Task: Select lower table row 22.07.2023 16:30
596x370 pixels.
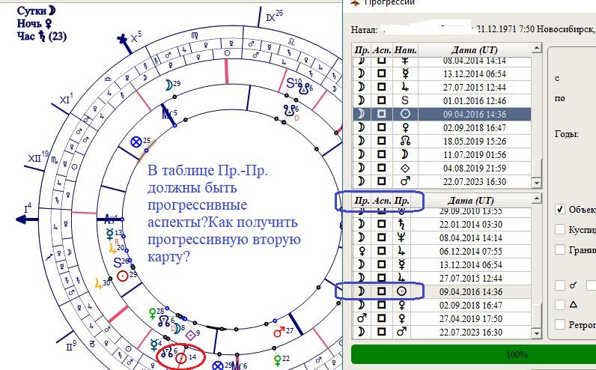Action: coord(442,332)
